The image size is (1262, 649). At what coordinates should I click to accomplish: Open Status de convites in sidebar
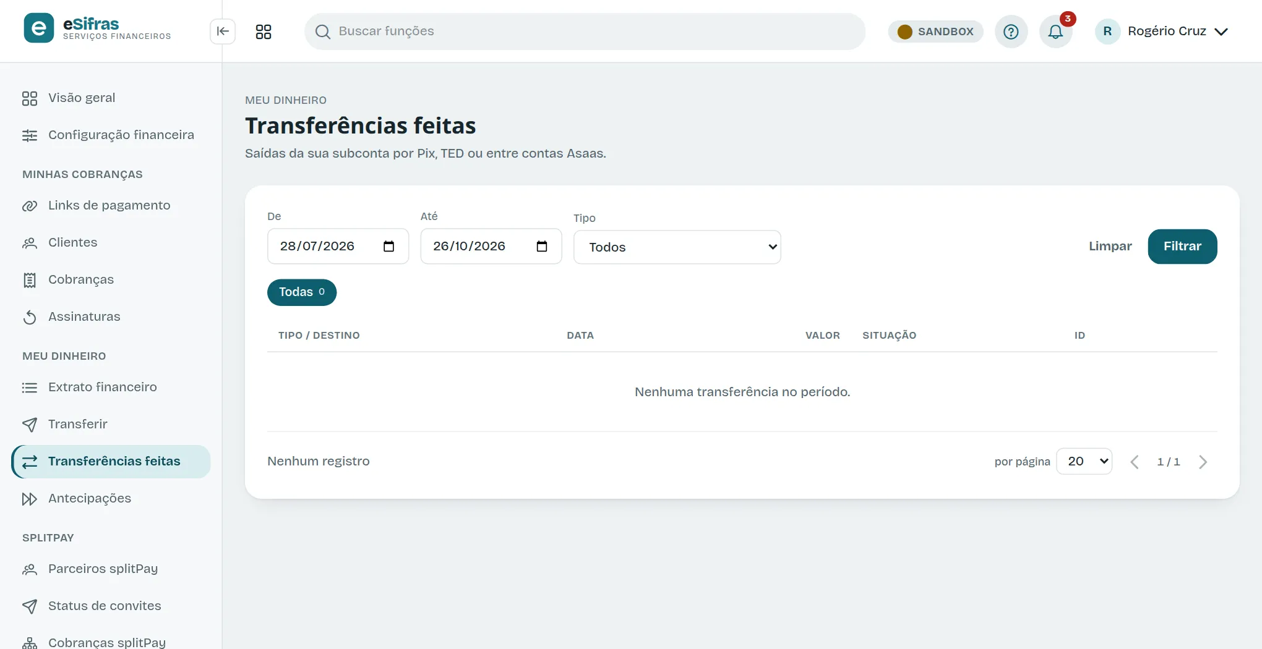pos(111,606)
